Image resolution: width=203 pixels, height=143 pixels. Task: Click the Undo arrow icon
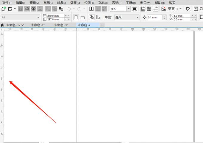coord(69,9)
